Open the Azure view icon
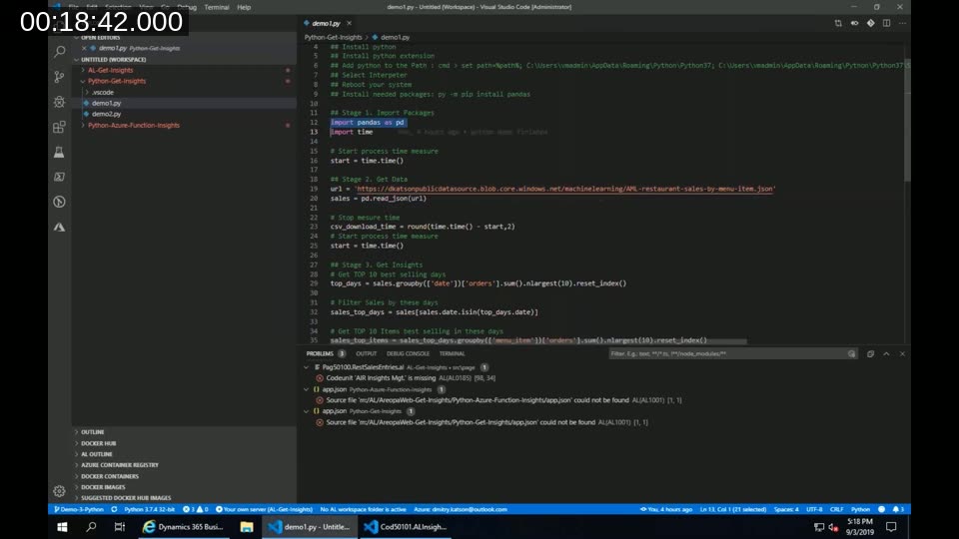 point(59,227)
